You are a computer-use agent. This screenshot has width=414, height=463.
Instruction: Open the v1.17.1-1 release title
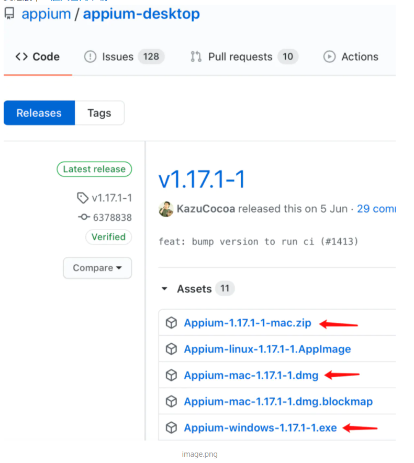coord(202,179)
